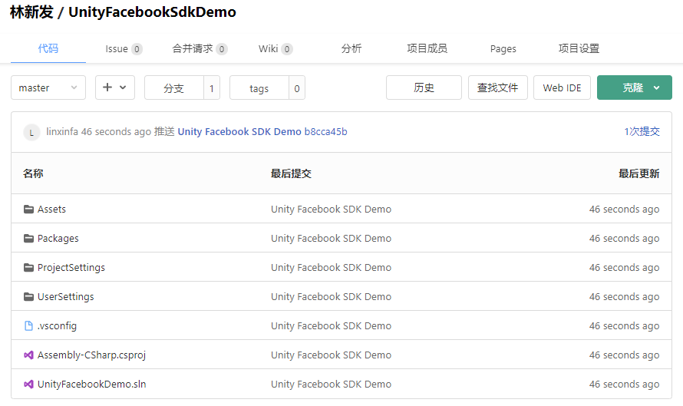Screen dimensions: 683x406
Task: Click the tags button
Action: pos(259,88)
